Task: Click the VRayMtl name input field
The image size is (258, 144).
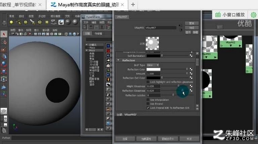Action: (161, 28)
